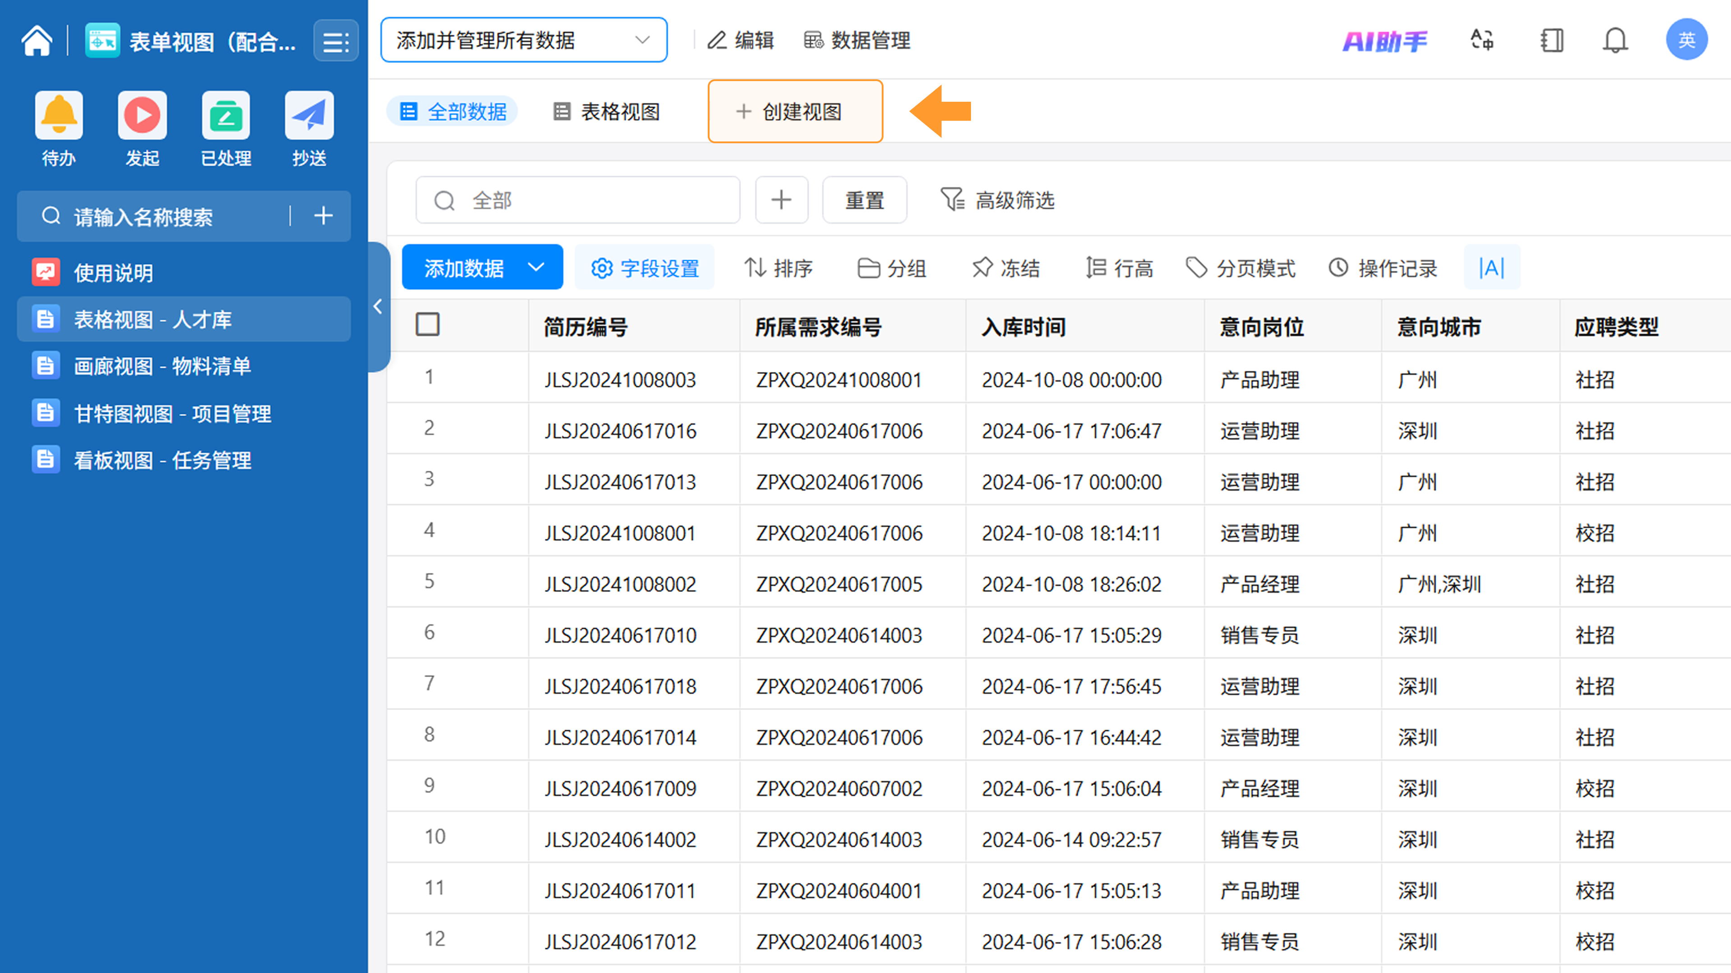Image resolution: width=1731 pixels, height=973 pixels.
Task: Open the 发起 play icon
Action: tap(142, 115)
